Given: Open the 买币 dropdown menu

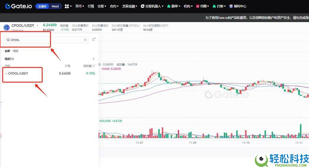Looking at the screenshot, I should [x=80, y=6].
